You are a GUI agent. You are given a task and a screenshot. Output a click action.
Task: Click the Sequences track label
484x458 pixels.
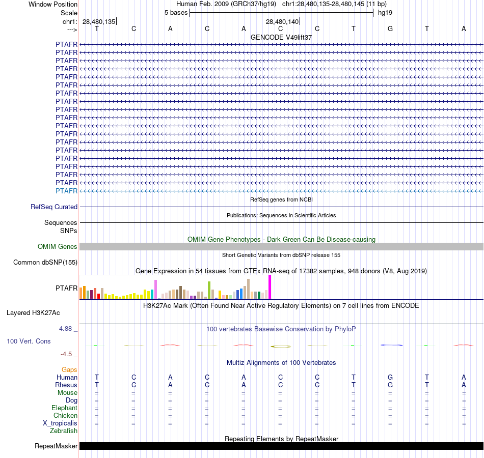61,223
